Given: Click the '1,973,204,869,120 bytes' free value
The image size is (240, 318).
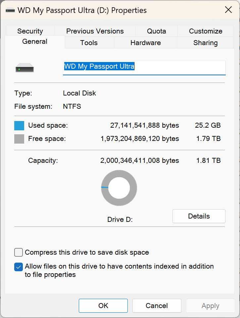Looking at the screenshot, I should [x=140, y=139].
